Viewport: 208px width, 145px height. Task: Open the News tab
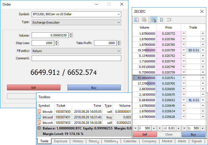click(94, 141)
